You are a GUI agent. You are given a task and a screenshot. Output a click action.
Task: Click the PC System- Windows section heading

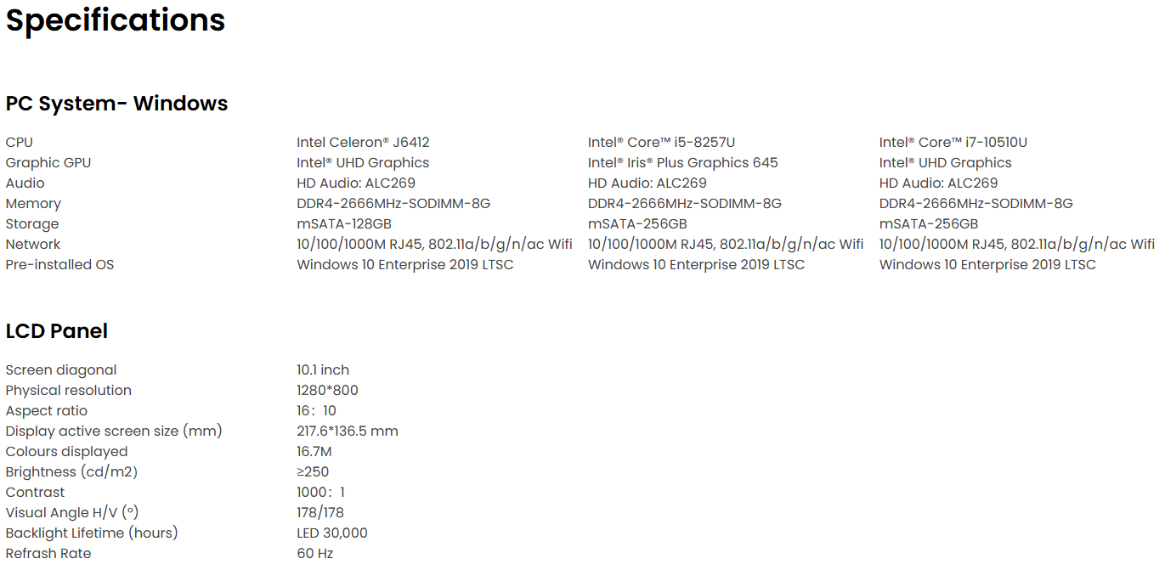pos(116,104)
